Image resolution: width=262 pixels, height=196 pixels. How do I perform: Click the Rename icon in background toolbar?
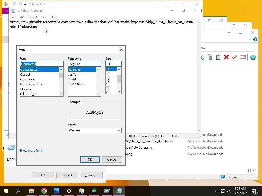[x=243, y=57]
